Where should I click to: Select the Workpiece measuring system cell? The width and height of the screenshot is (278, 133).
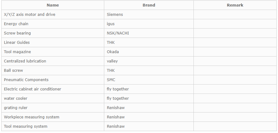[53, 117]
